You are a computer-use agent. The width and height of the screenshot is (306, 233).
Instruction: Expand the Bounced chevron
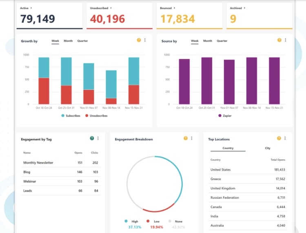point(174,8)
